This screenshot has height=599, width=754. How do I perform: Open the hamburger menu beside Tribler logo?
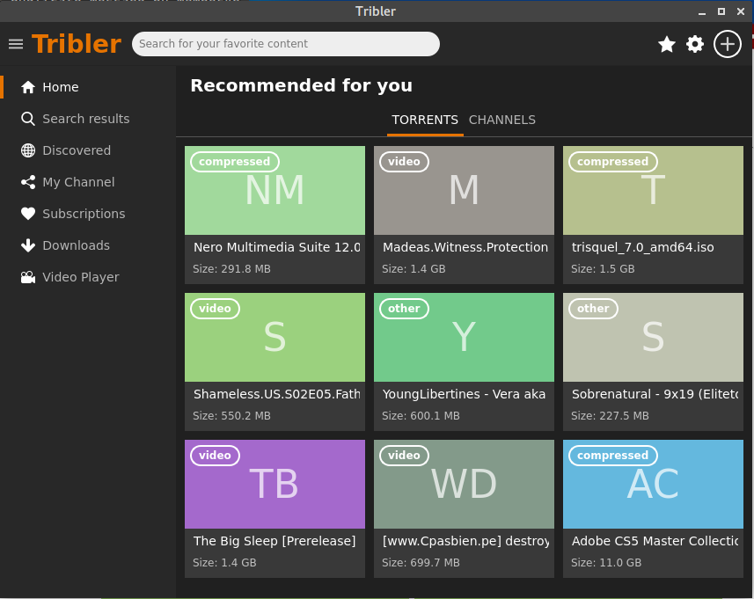pyautogui.click(x=16, y=44)
